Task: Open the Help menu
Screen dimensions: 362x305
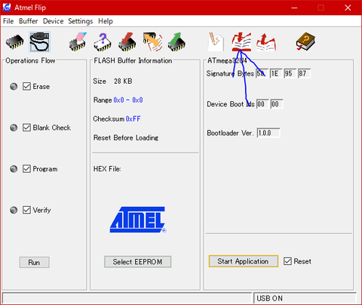Action: [x=106, y=21]
